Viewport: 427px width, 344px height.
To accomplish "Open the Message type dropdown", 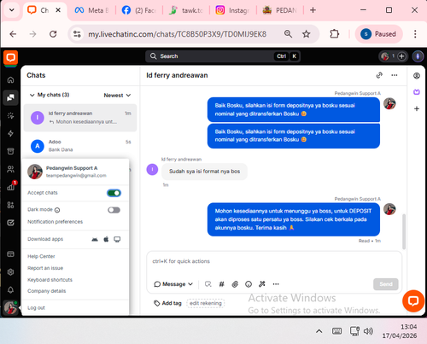I will (x=173, y=284).
